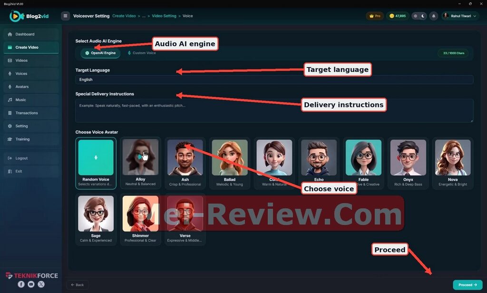
Task: Click the Teknikforce logo
Action: 32,275
